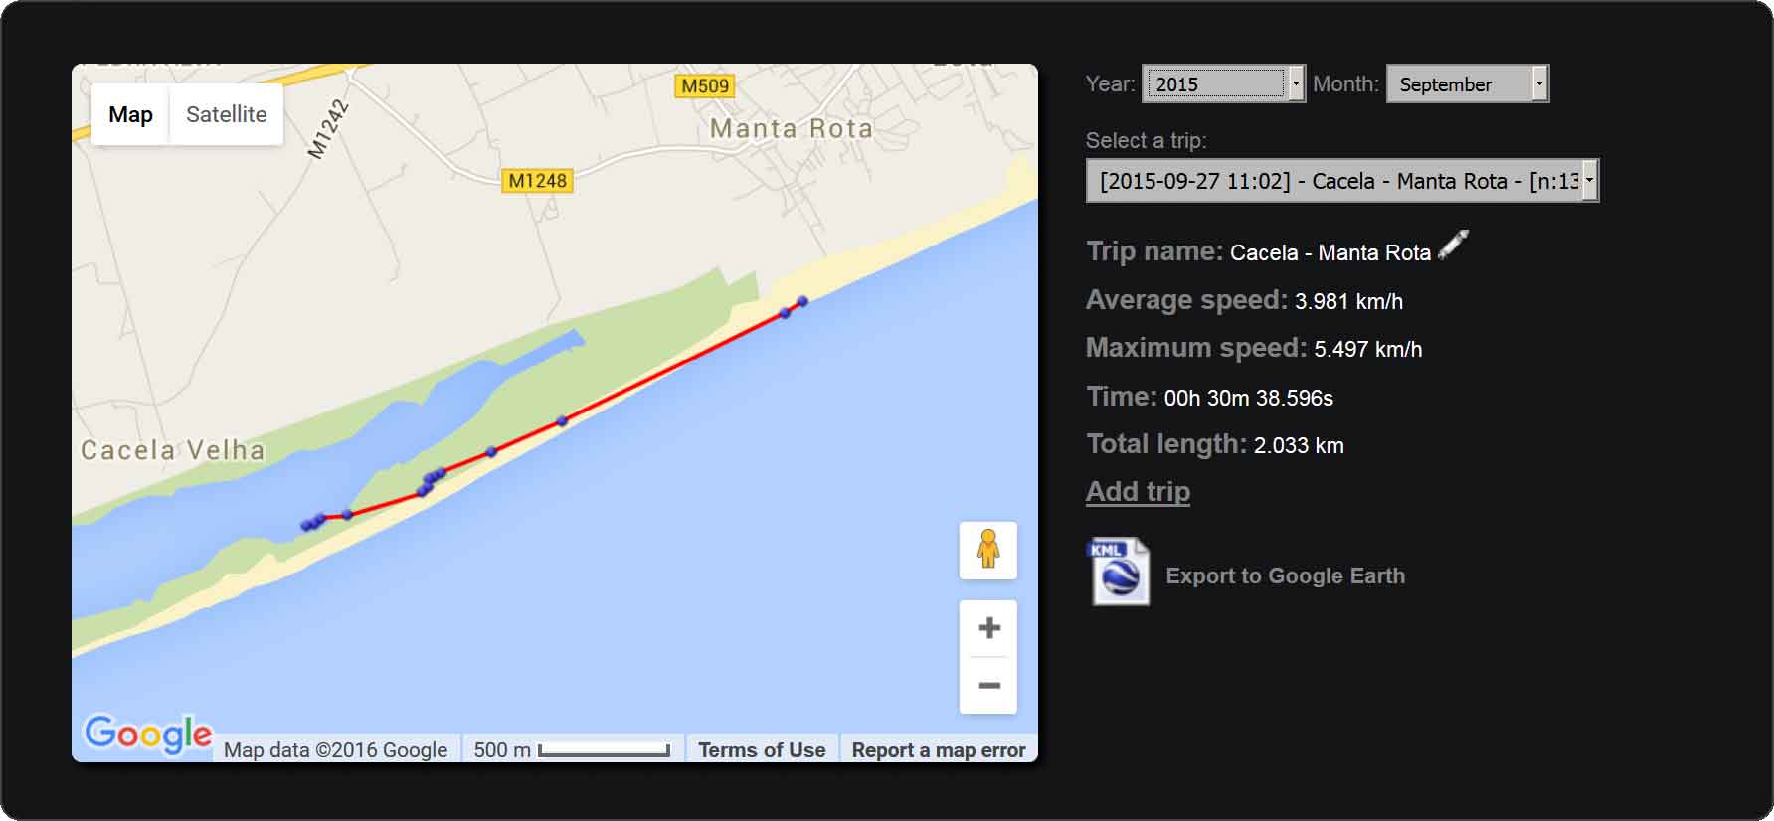Click Report a map error
Image resolution: width=1774 pixels, height=821 pixels.
click(x=939, y=750)
